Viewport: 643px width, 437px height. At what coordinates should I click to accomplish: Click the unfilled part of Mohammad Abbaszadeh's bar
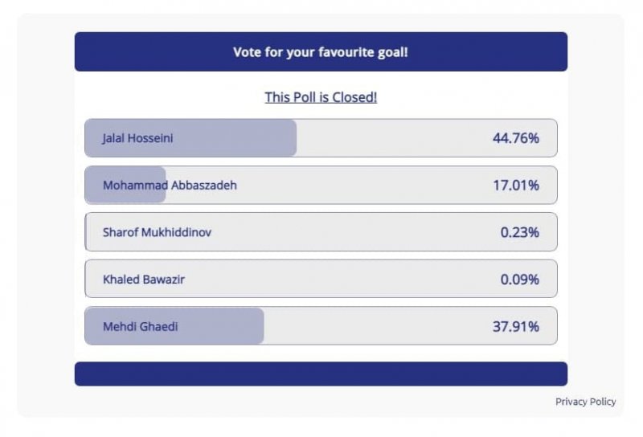click(362, 186)
